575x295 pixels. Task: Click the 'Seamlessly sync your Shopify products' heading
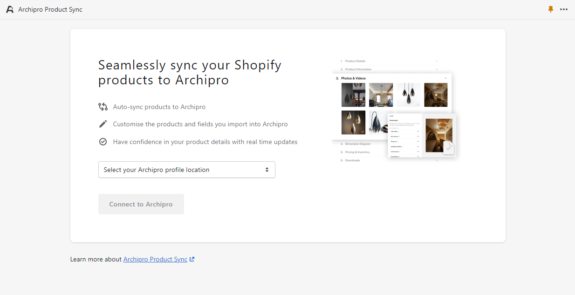pos(190,72)
